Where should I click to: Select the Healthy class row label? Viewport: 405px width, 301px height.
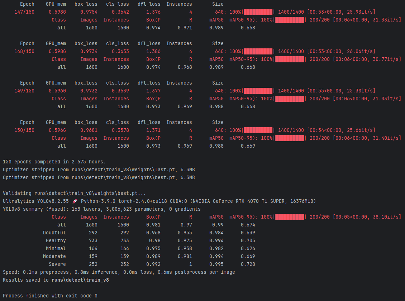(56, 240)
